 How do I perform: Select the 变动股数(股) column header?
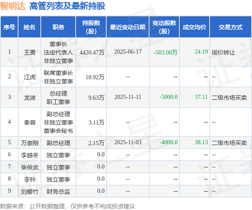click(164, 27)
